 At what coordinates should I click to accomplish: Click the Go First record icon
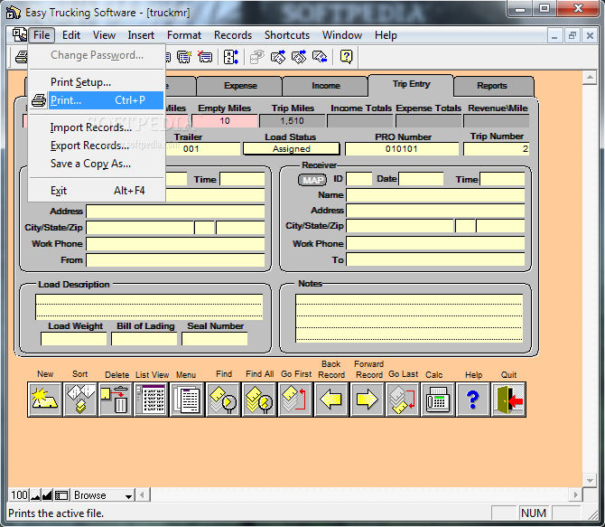[x=294, y=400]
